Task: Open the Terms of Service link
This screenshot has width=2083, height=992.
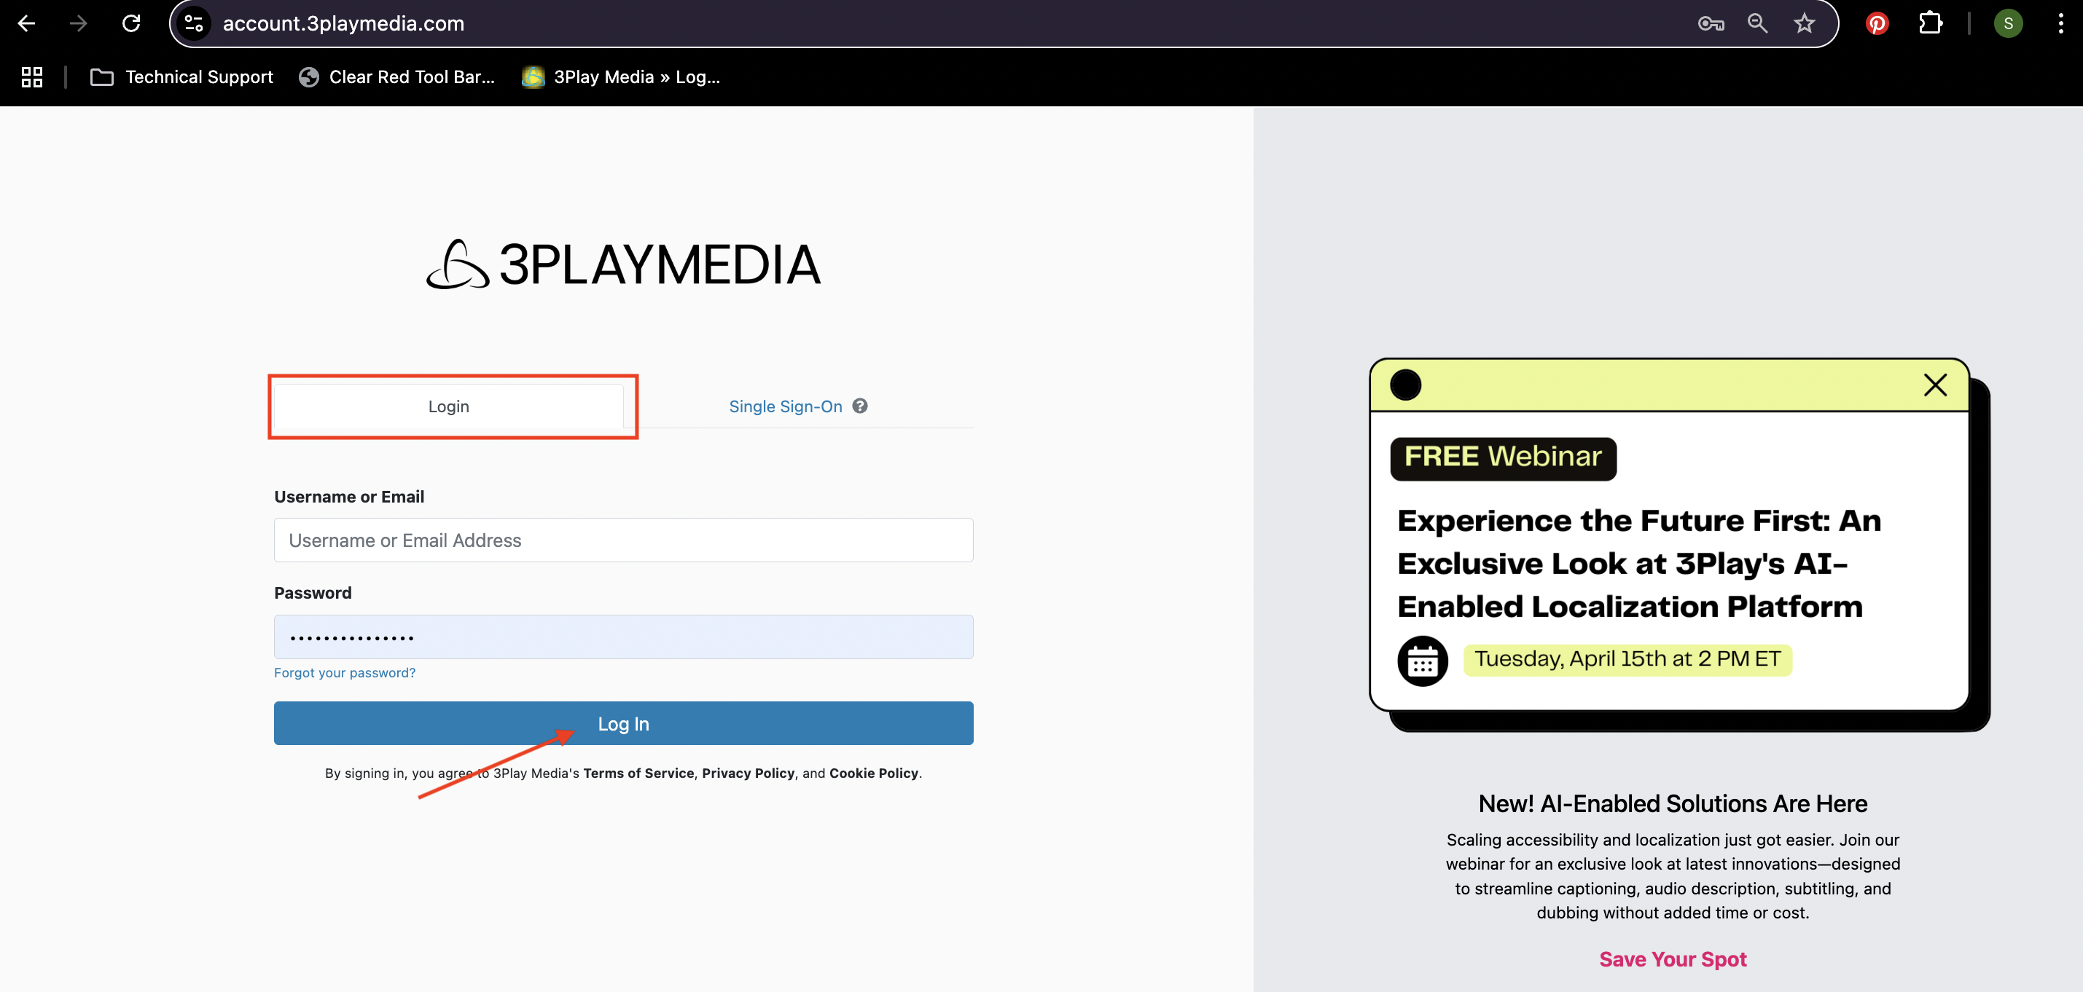Action: tap(638, 773)
